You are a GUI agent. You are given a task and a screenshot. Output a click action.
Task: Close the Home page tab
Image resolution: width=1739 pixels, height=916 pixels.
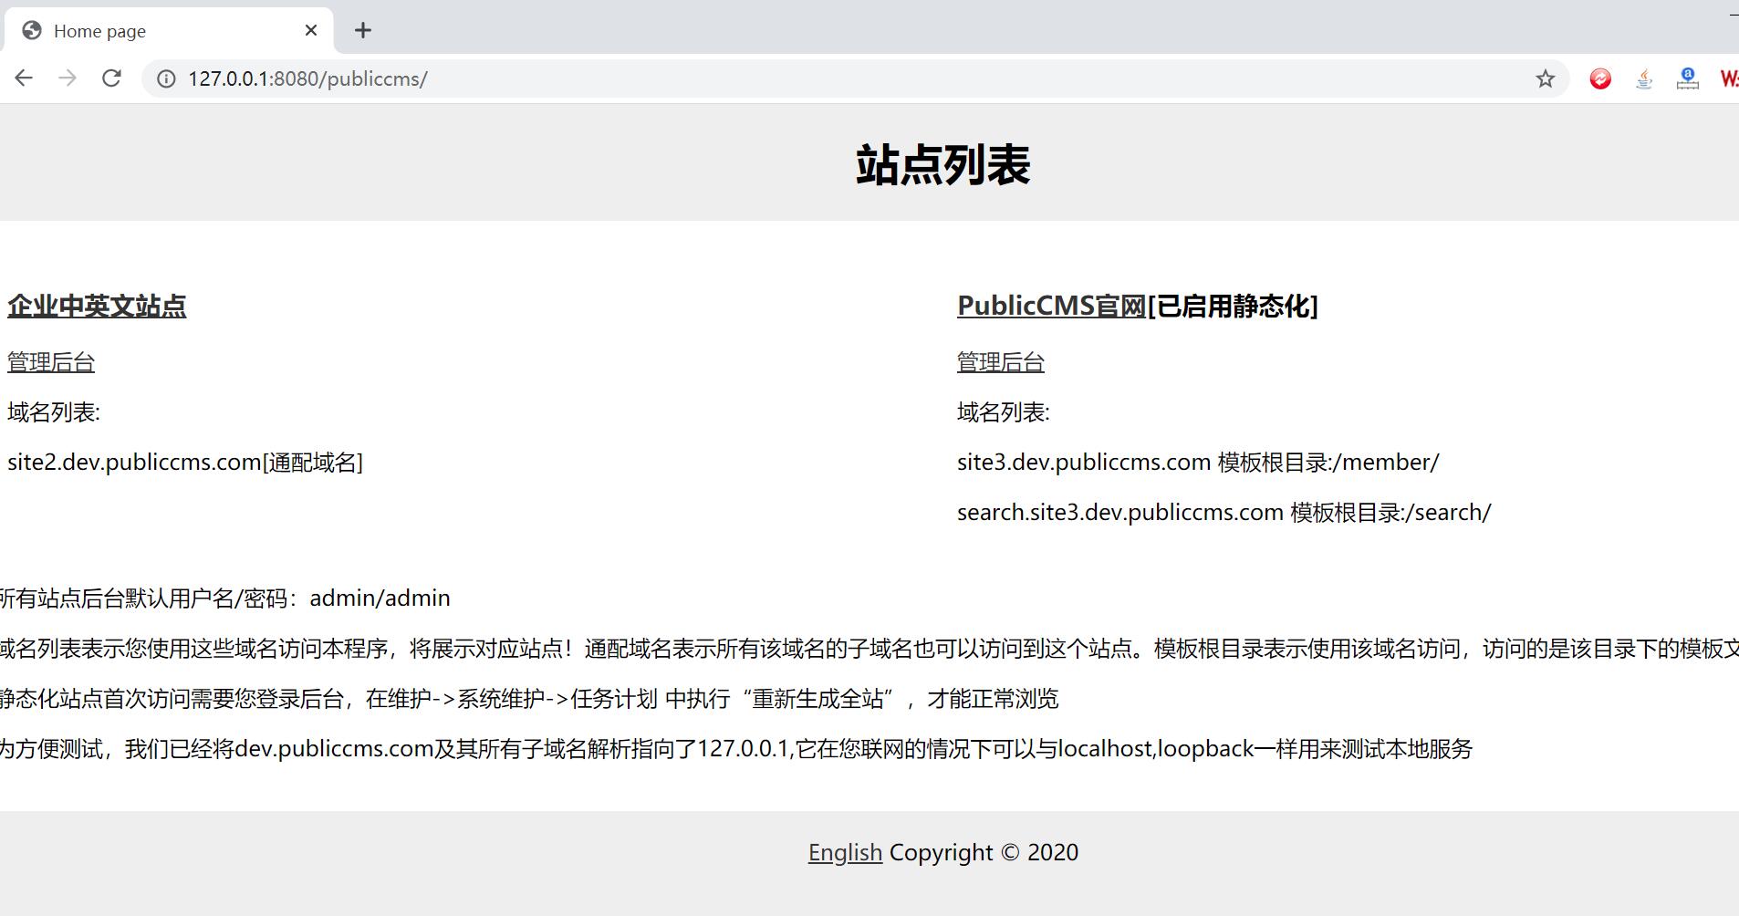coord(311,30)
